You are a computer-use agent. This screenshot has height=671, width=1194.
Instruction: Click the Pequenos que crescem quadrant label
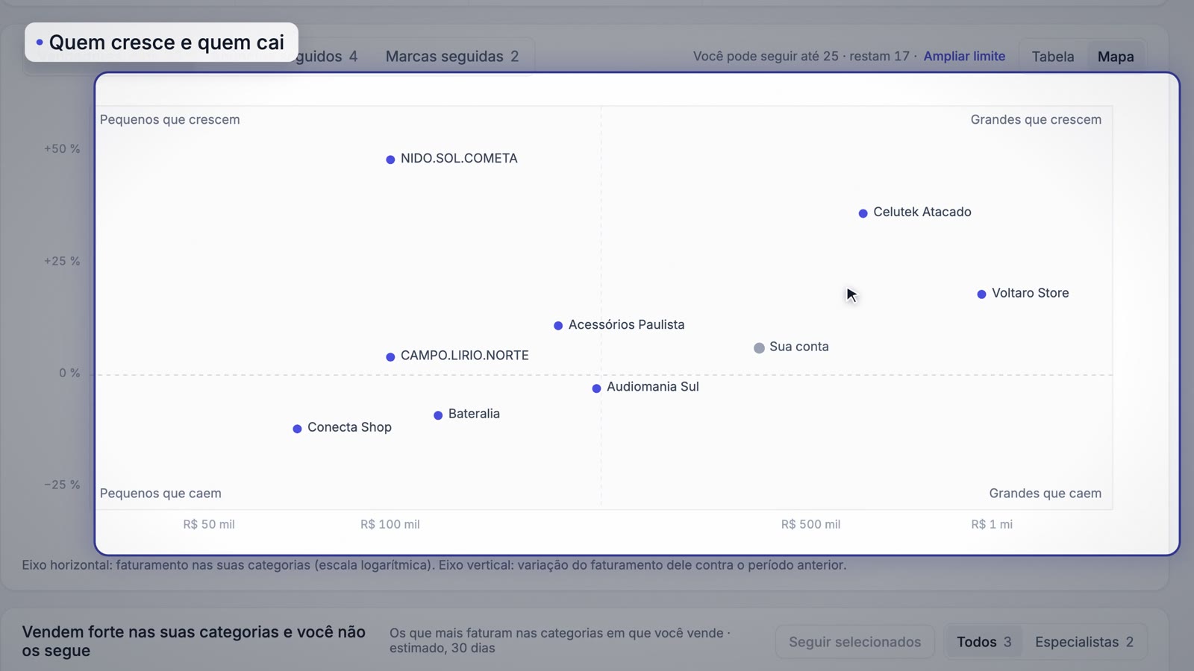(170, 119)
